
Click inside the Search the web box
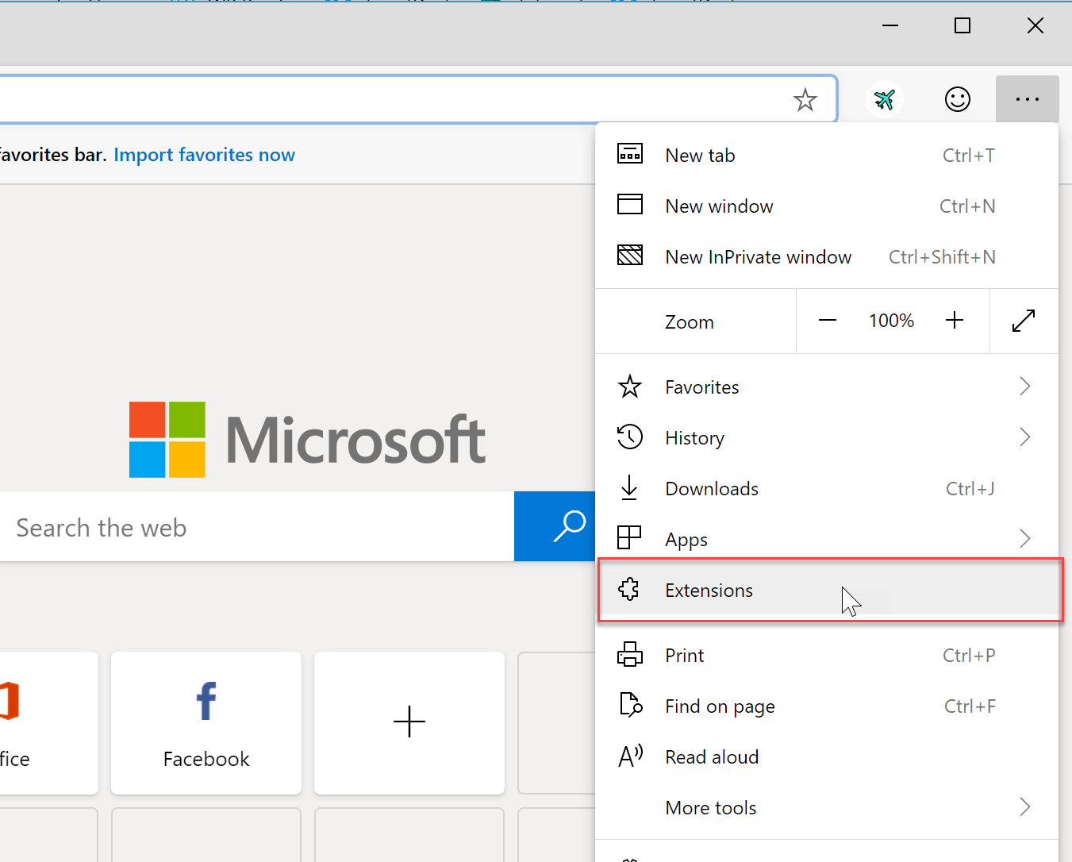coord(238,526)
